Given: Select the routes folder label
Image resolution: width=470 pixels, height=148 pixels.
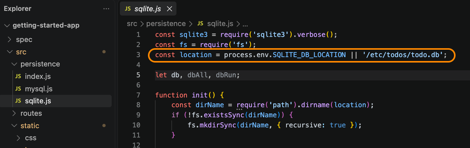Looking at the screenshot, I should (x=31, y=113).
